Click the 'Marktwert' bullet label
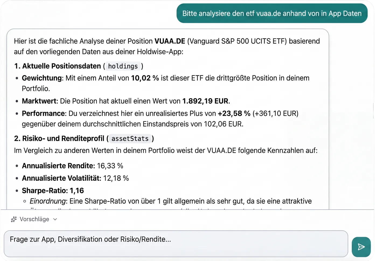This screenshot has height=261, width=377. (39, 101)
